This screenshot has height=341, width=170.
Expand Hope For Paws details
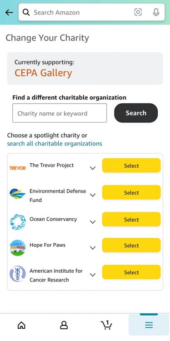tap(93, 248)
